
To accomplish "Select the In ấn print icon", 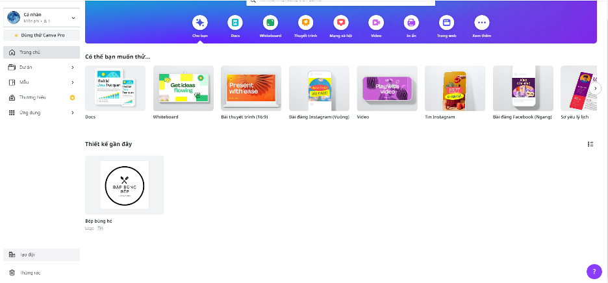I will (x=411, y=23).
